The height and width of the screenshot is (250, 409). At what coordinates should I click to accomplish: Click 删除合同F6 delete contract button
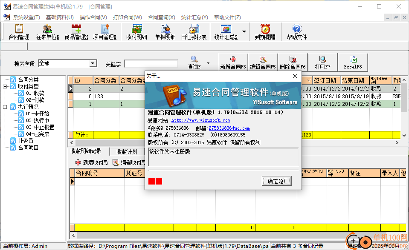[293, 62]
